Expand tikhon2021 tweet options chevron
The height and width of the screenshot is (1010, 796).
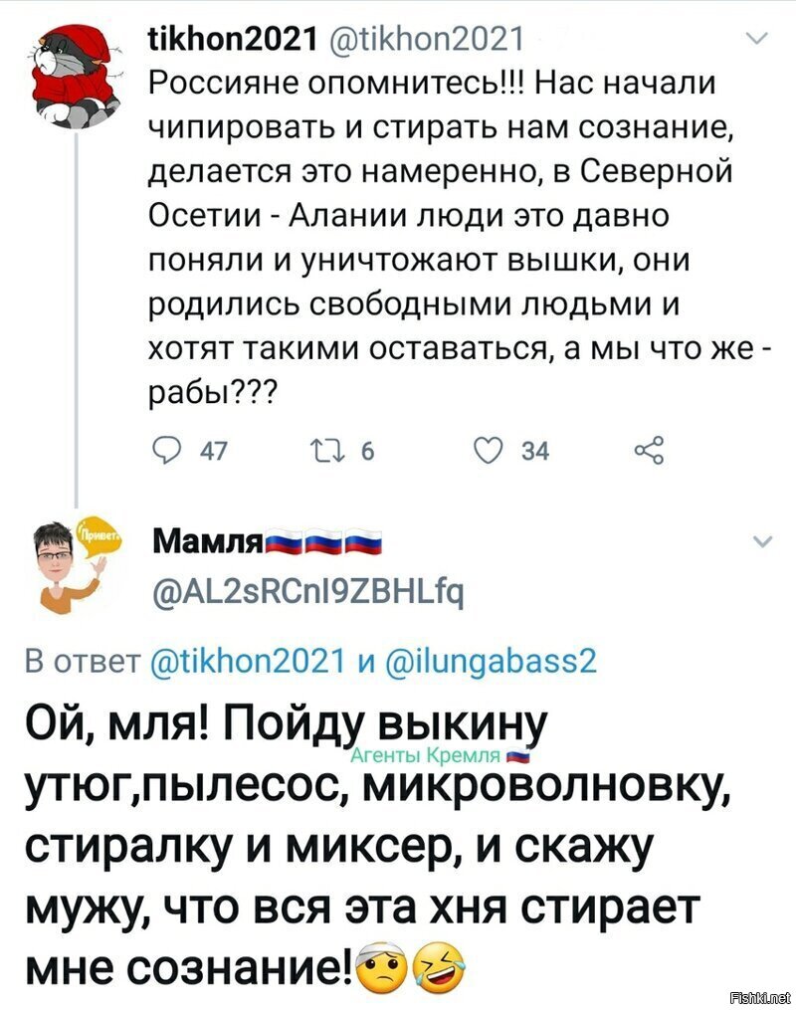[x=761, y=40]
